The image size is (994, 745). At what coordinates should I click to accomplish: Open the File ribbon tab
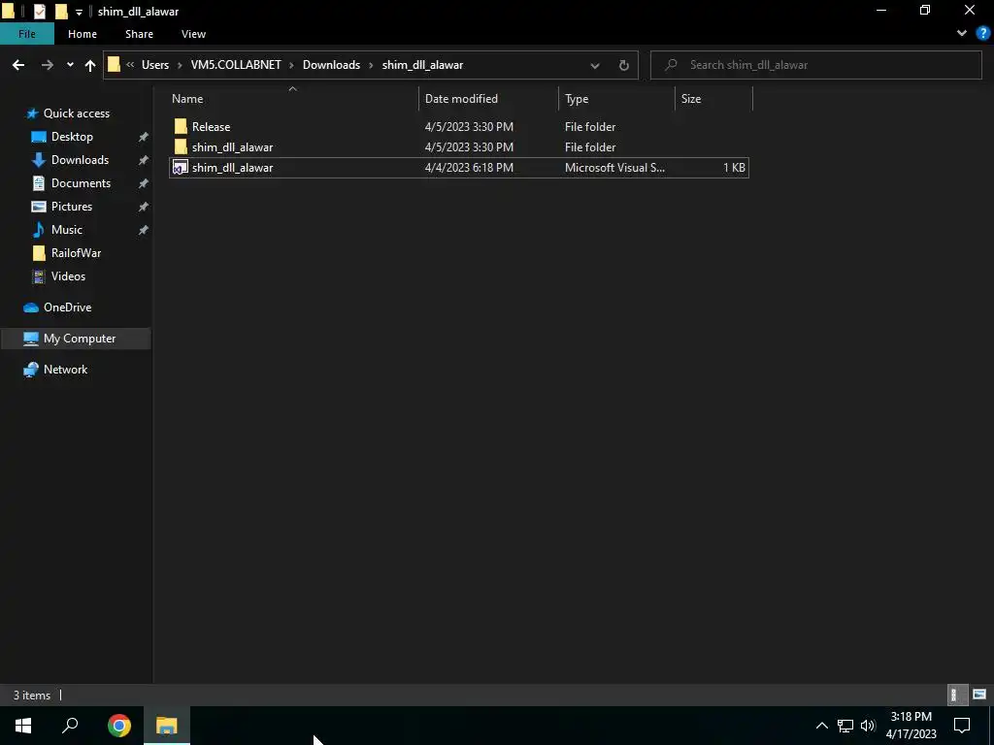(x=26, y=34)
